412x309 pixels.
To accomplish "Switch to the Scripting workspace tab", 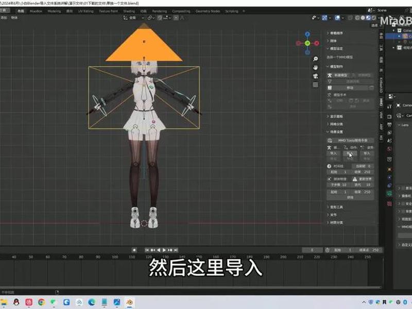I will tap(231, 11).
